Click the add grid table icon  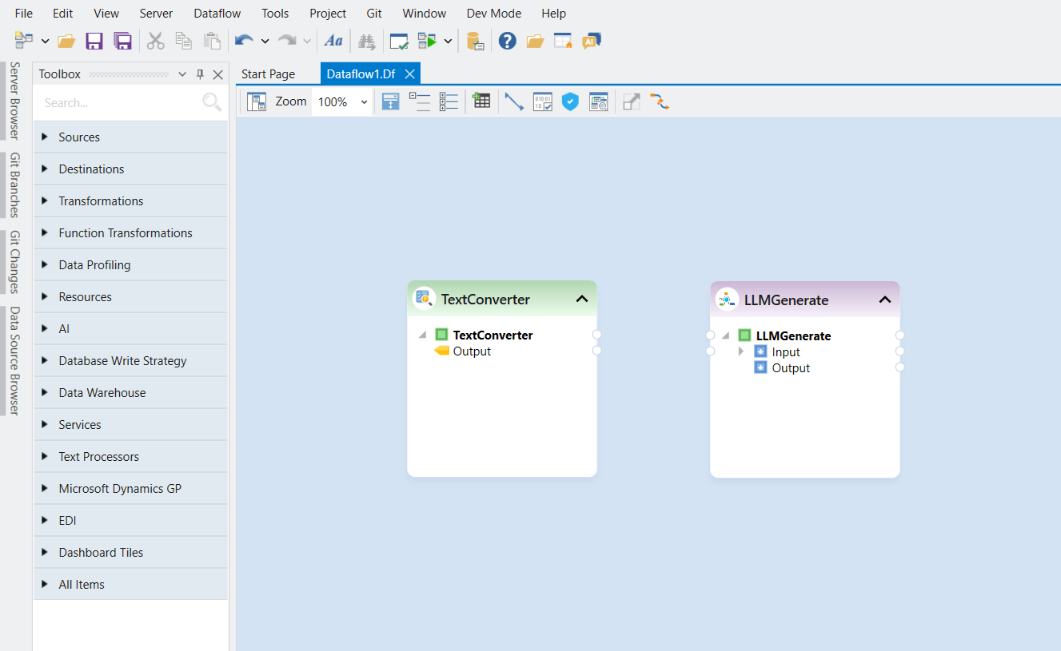(x=481, y=101)
